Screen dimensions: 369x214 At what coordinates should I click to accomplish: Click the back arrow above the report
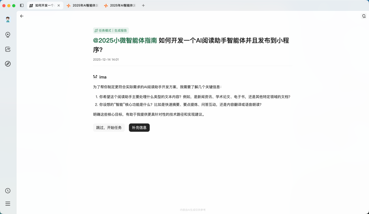(x=22, y=16)
